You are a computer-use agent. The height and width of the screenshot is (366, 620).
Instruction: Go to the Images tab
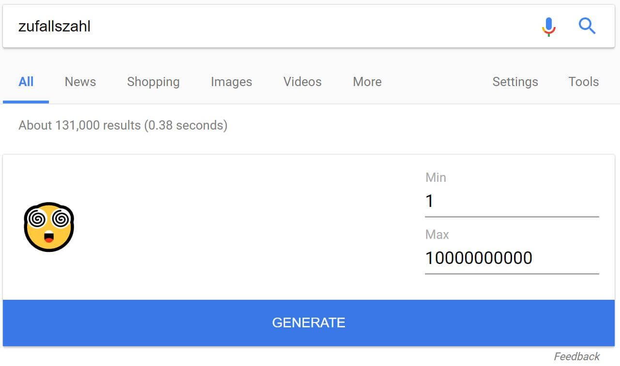click(231, 82)
